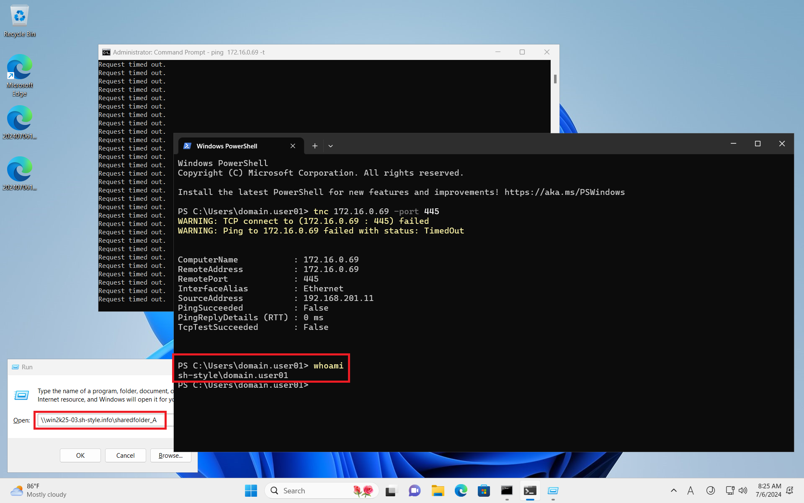Select the Command Prompt taskbar icon
Image resolution: width=804 pixels, height=503 pixels.
point(507,490)
